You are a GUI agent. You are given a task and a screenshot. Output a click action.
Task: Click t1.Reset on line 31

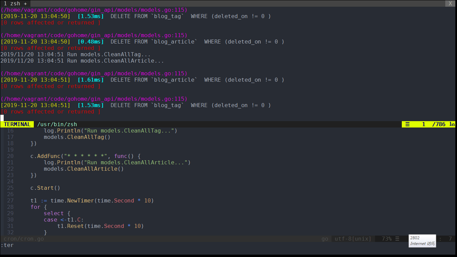click(x=71, y=226)
